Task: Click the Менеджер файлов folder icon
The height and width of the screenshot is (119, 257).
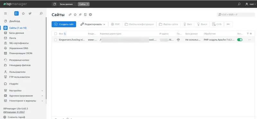Action: [x=5, y=65]
